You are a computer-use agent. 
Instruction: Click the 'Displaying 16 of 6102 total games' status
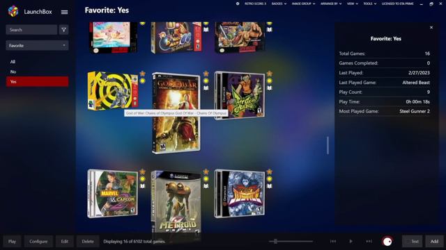134,242
